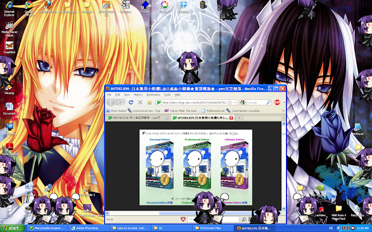Open the Bookmarks menu in Firefox
The width and height of the screenshot is (372, 232).
point(153,95)
